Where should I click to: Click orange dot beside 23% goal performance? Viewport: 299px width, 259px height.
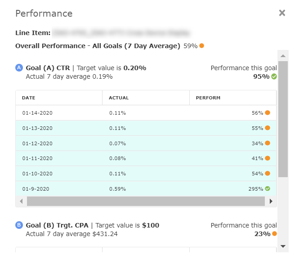tap(274, 234)
